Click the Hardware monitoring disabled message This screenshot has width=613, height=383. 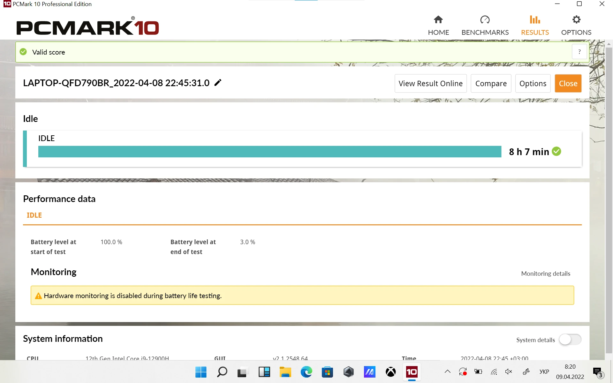pos(133,296)
